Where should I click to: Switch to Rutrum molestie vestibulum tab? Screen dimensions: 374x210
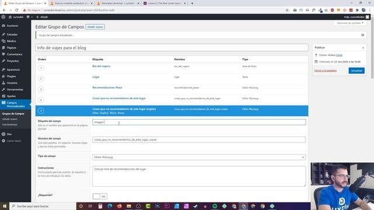(71, 3)
